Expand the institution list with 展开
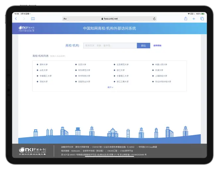219x170 pixels. 110,87
